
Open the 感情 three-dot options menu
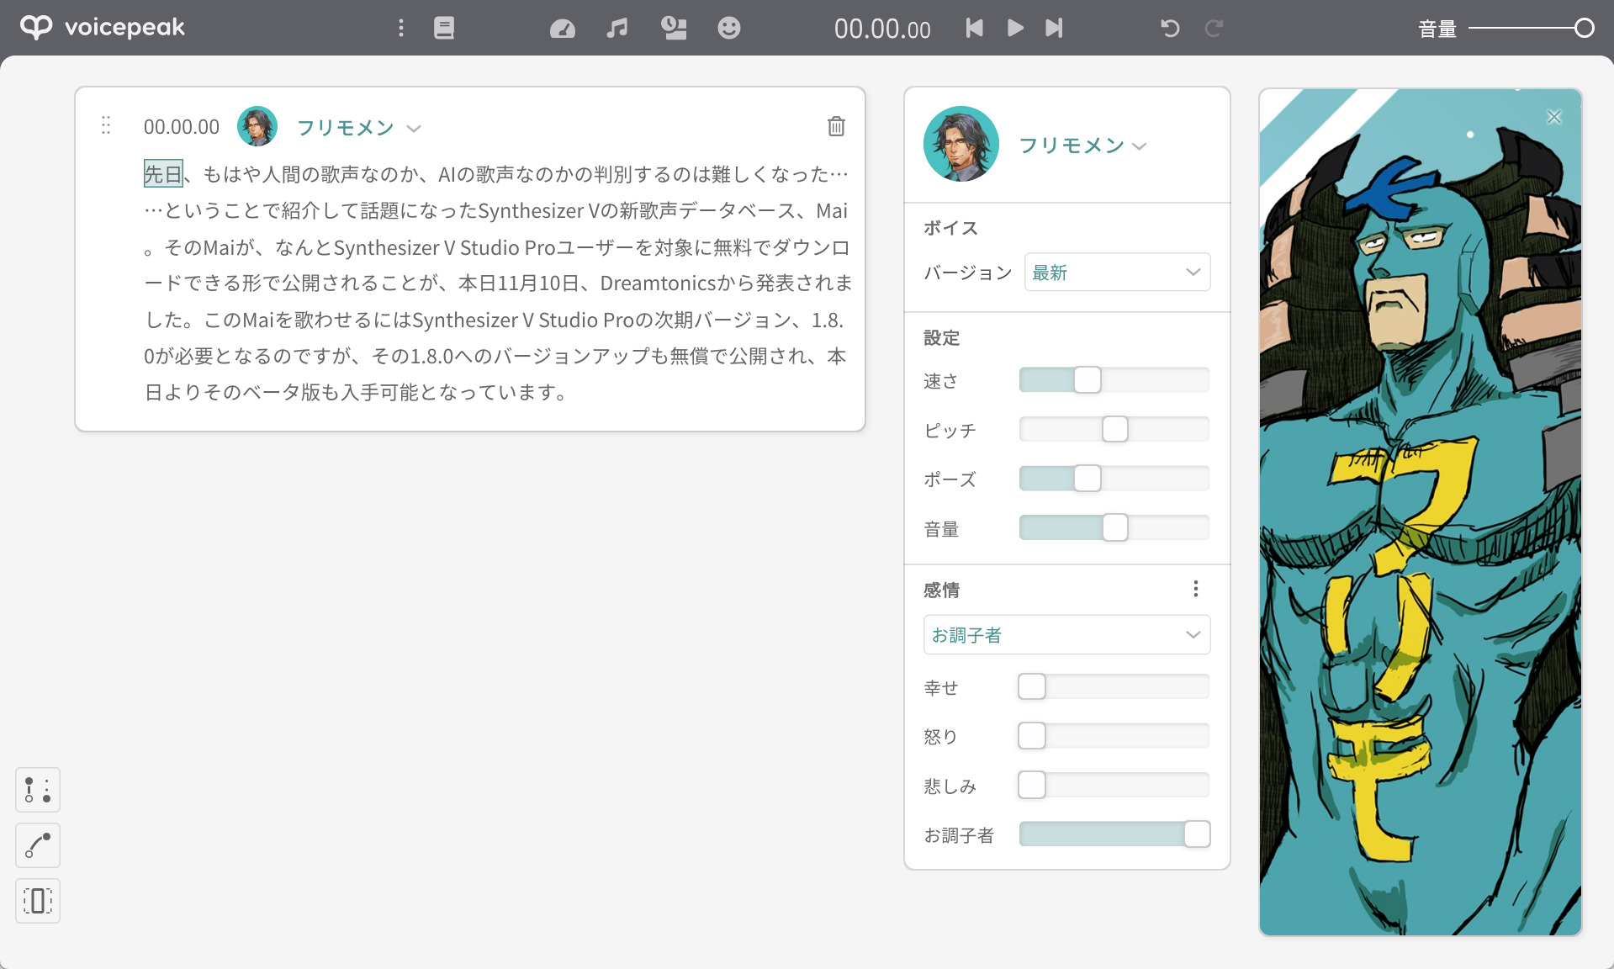pyautogui.click(x=1195, y=589)
